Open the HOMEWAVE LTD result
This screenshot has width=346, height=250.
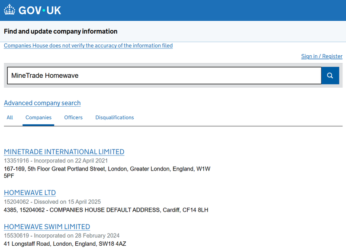(x=30, y=193)
